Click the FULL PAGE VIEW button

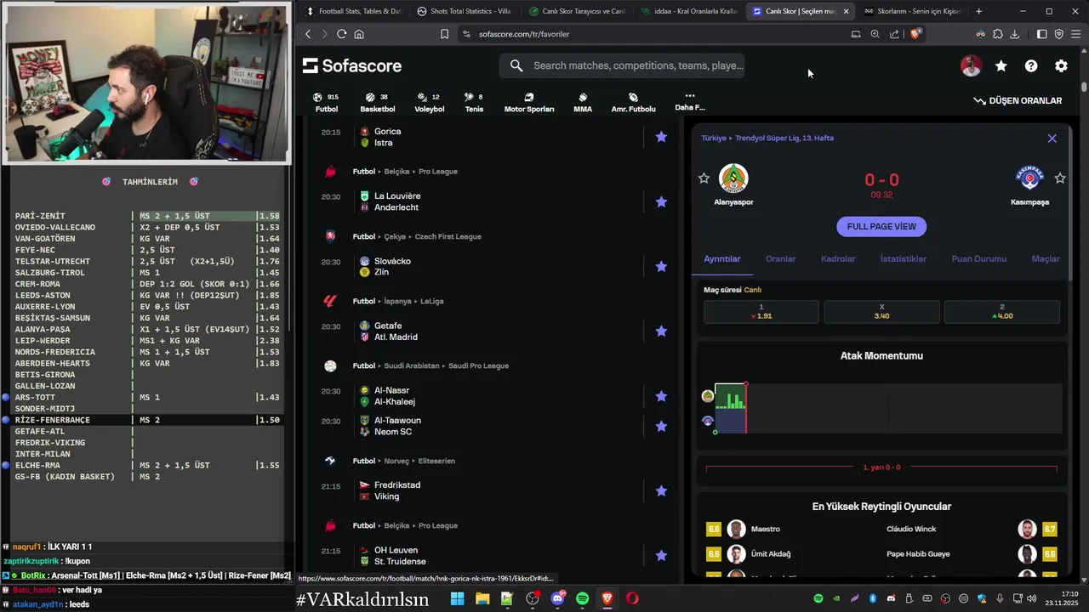tap(881, 226)
